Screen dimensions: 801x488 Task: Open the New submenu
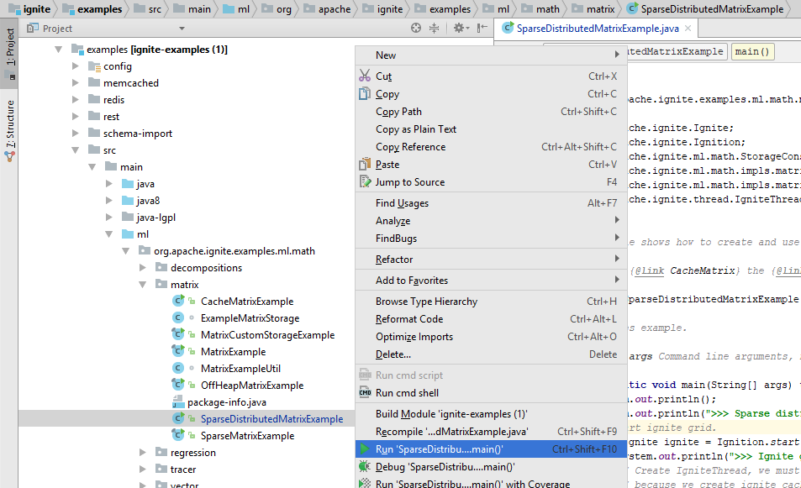[491, 55]
